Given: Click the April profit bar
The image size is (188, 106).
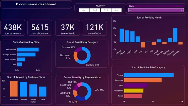Looking at the screenshot, I should tap(138, 39).
